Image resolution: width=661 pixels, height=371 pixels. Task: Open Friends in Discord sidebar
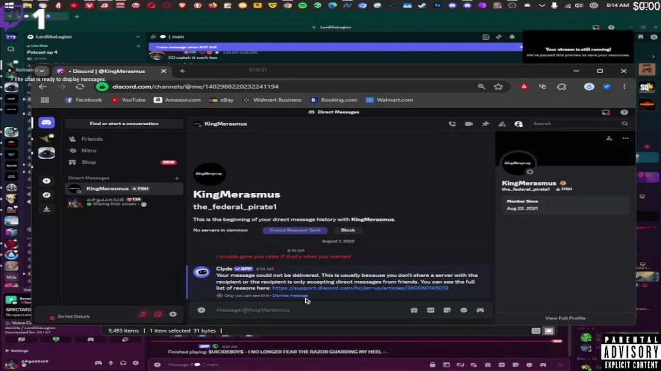click(x=124, y=139)
